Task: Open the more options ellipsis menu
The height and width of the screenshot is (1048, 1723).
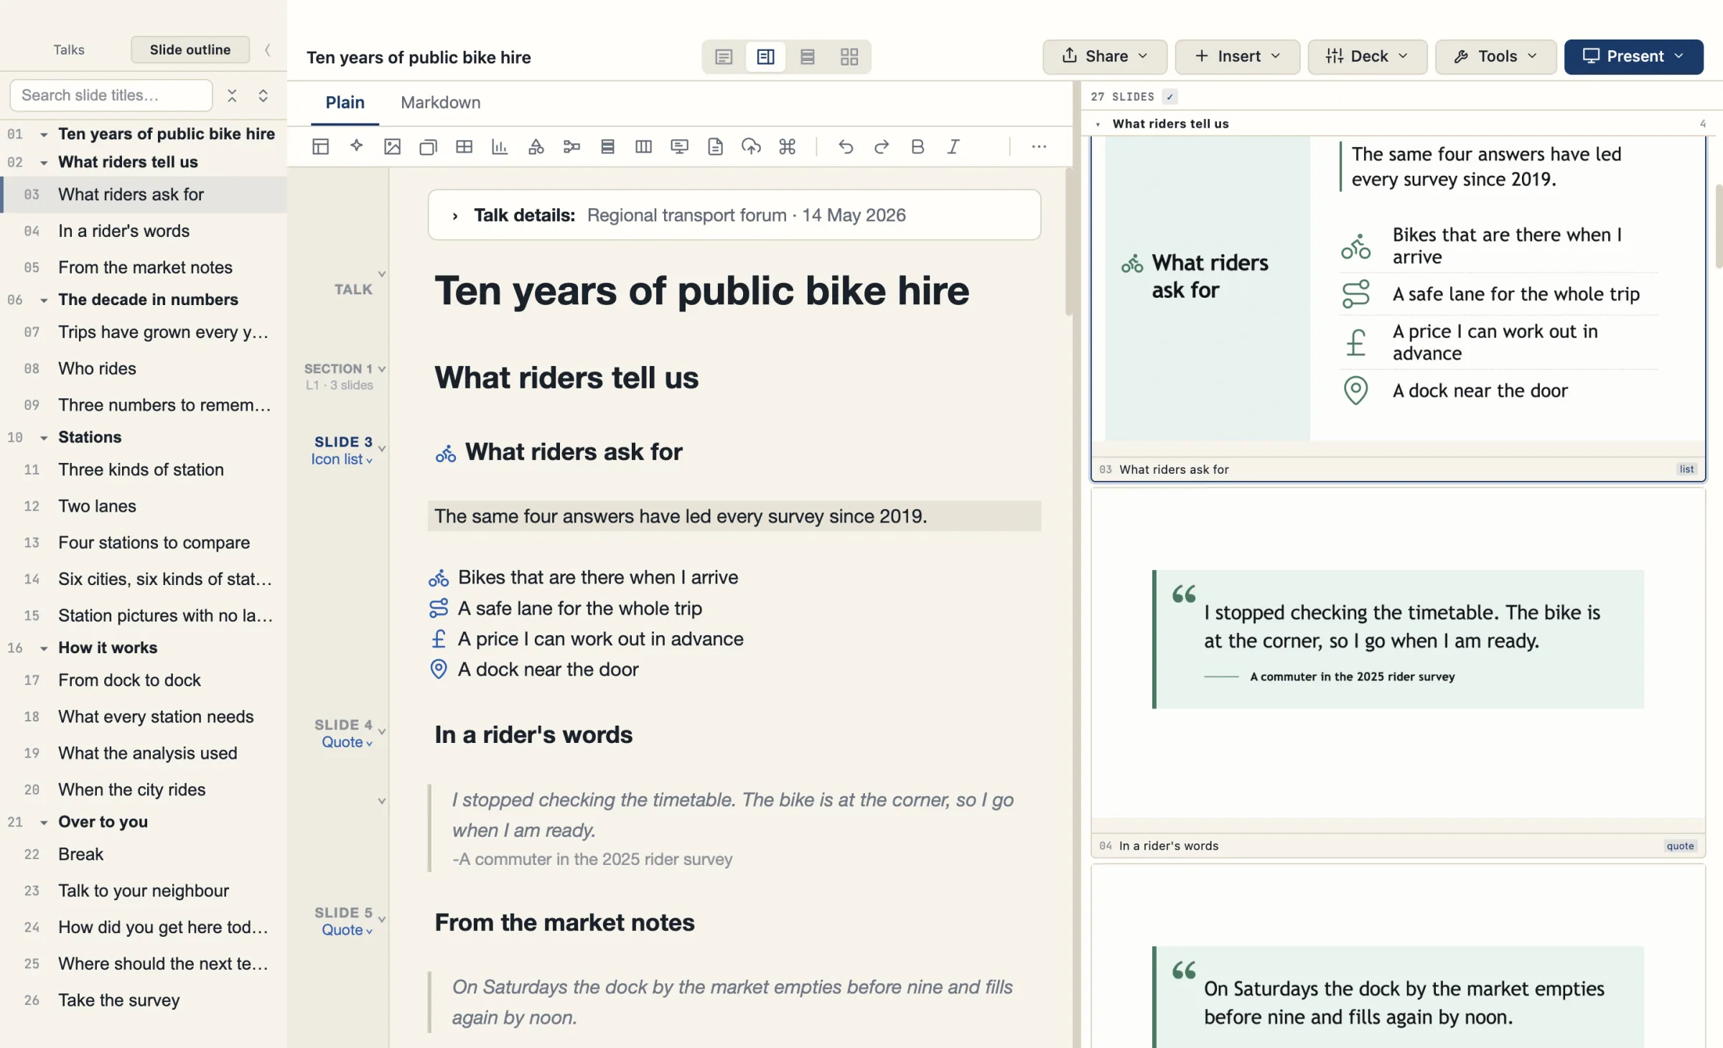Action: [1039, 146]
